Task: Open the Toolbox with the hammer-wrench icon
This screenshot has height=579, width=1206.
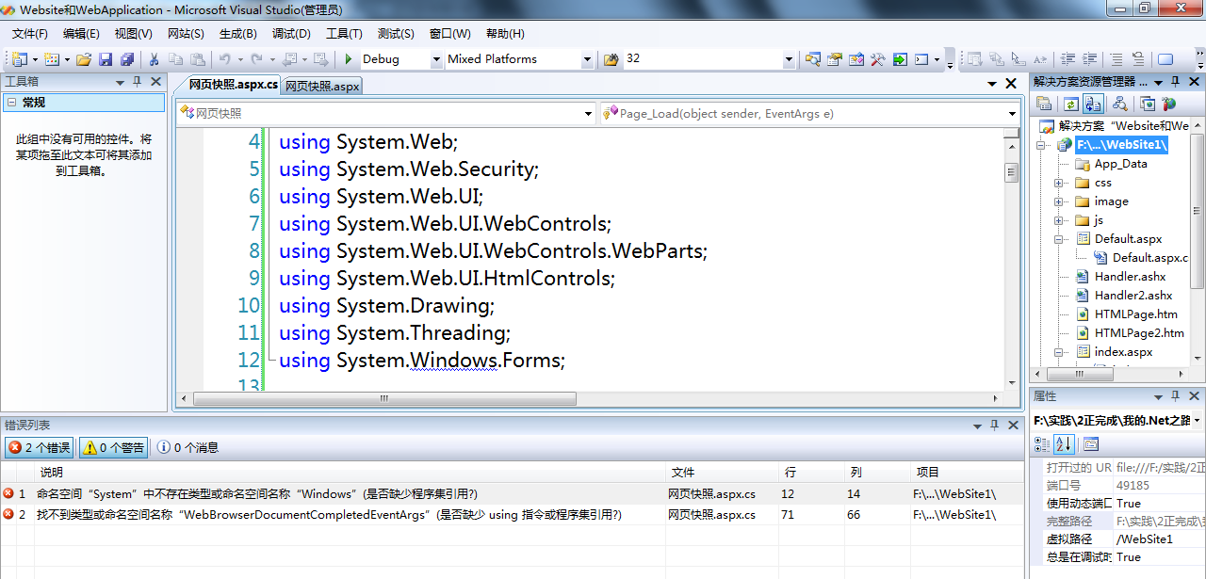Action: point(877,59)
